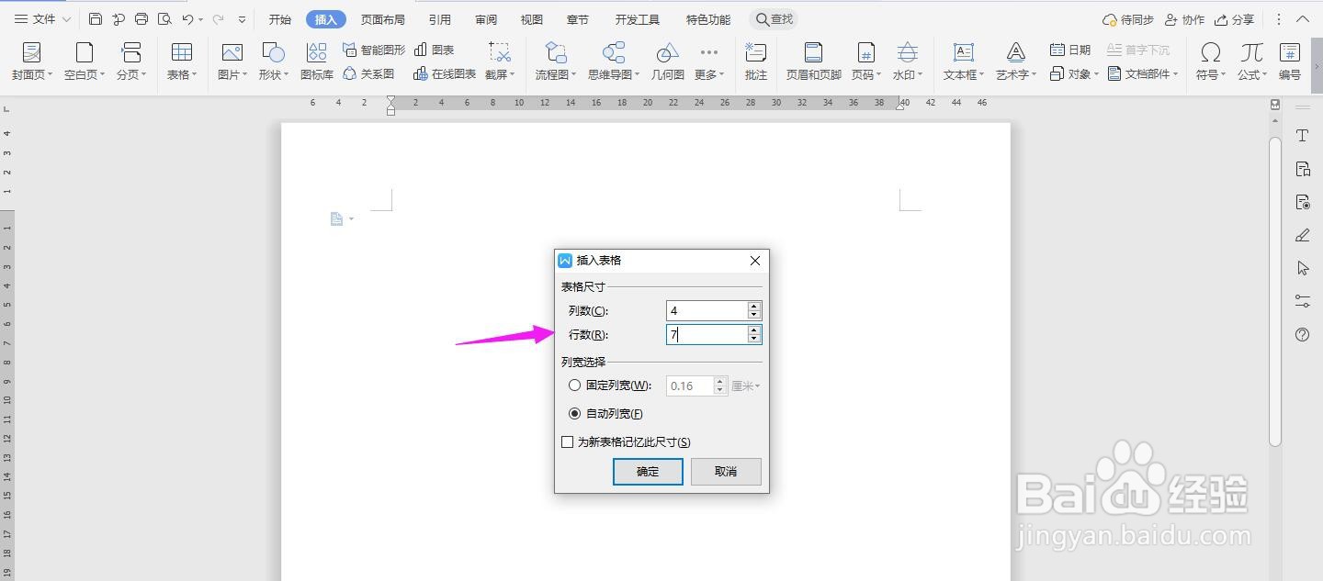The height and width of the screenshot is (581, 1323).
Task: Expand the quick access toolbar customize arrow
Action: coord(242,19)
